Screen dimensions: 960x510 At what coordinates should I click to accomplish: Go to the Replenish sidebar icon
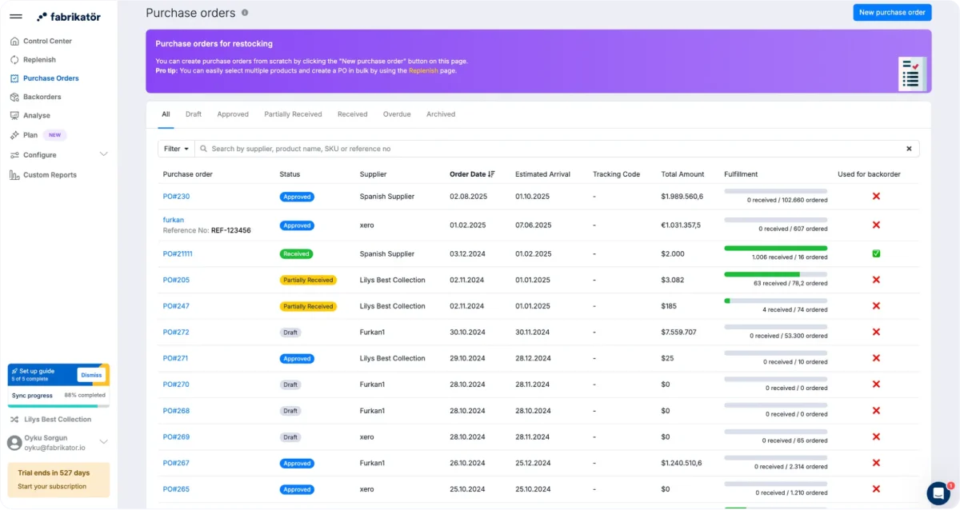click(x=15, y=60)
